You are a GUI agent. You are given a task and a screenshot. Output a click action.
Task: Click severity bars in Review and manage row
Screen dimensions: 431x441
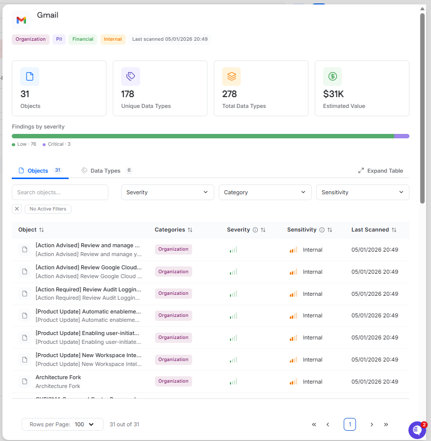coord(233,250)
